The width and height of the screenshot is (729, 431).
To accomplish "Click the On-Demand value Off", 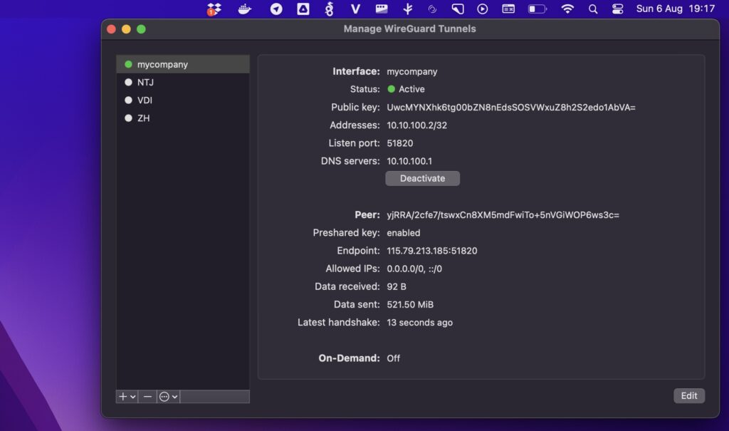I will click(x=393, y=358).
